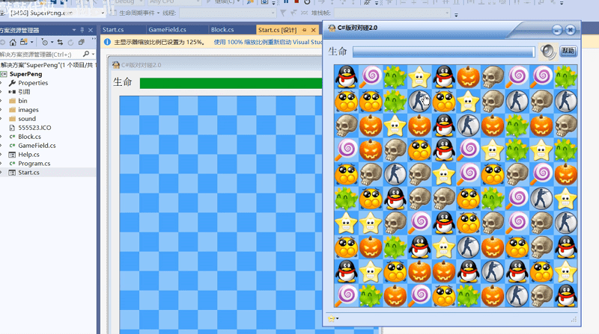
Task: Click the green monster tile in the top-right corner
Action: click(566, 77)
